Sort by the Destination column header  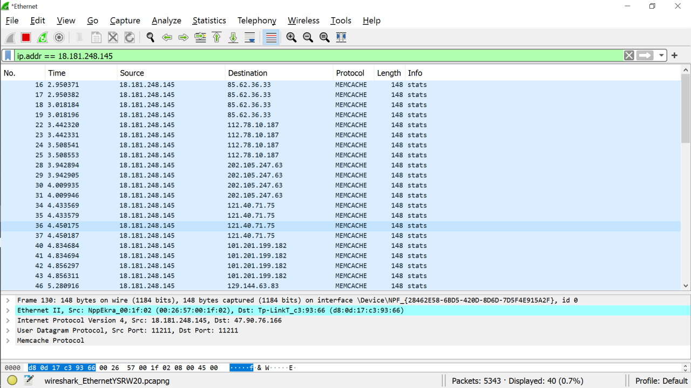click(x=279, y=73)
